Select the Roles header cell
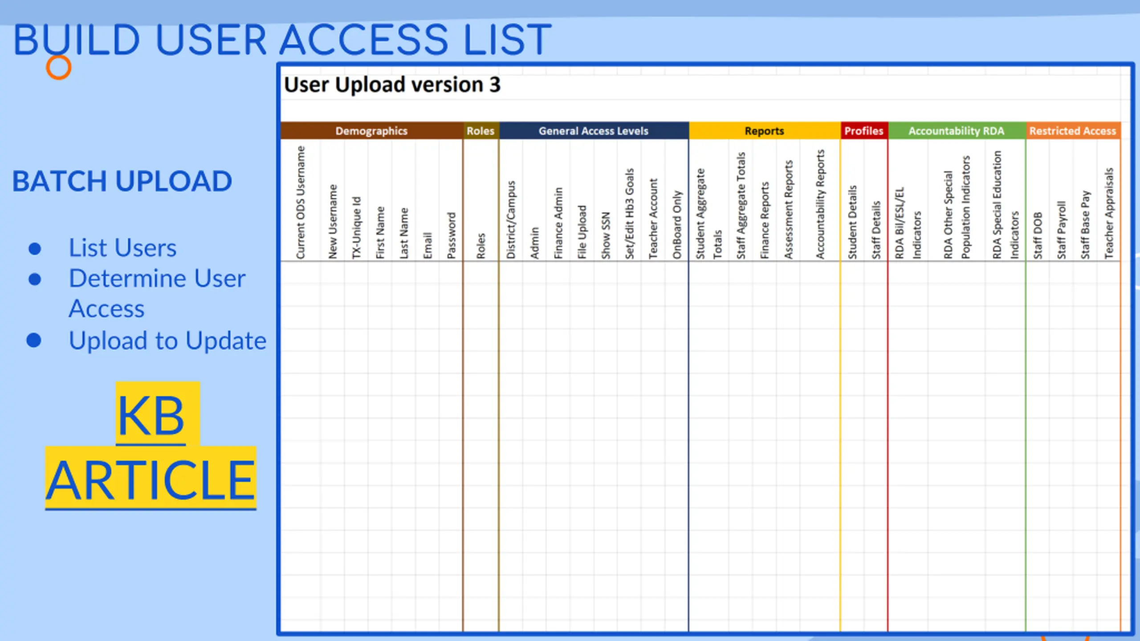This screenshot has height=641, width=1140. (480, 131)
